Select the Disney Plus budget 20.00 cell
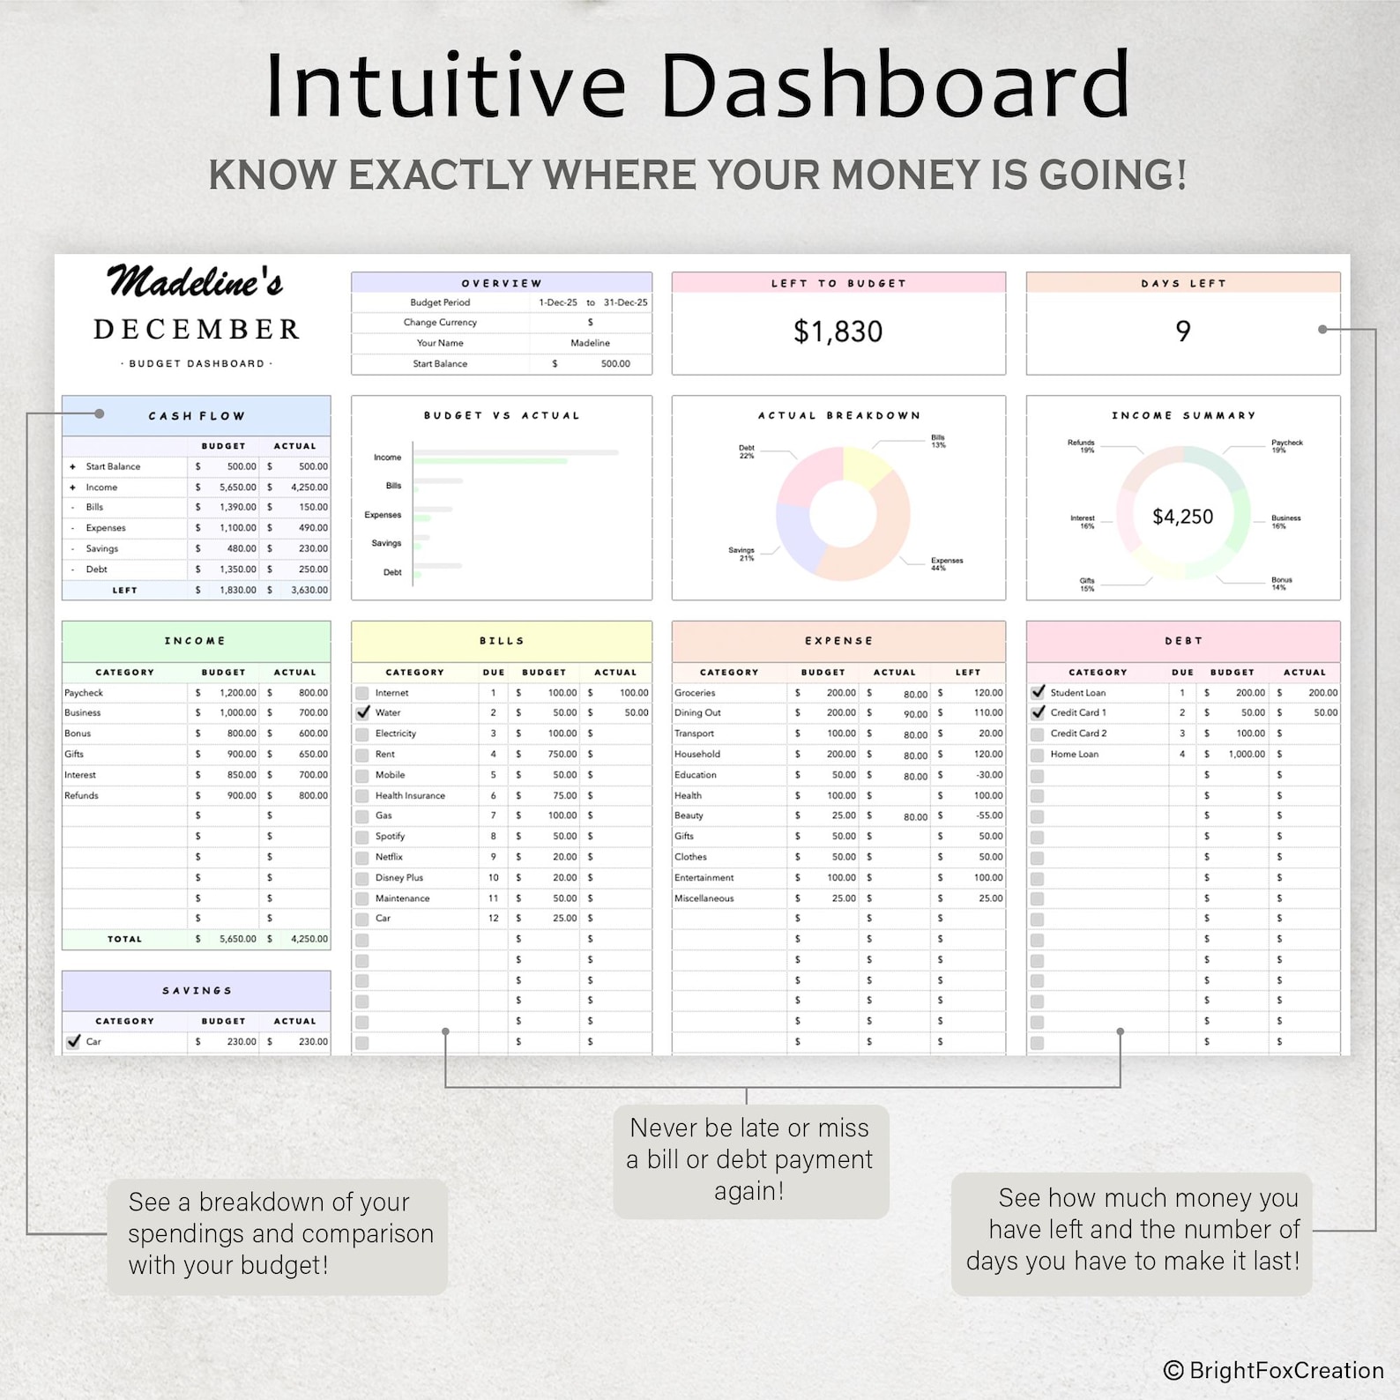Image resolution: width=1400 pixels, height=1400 pixels. point(544,877)
